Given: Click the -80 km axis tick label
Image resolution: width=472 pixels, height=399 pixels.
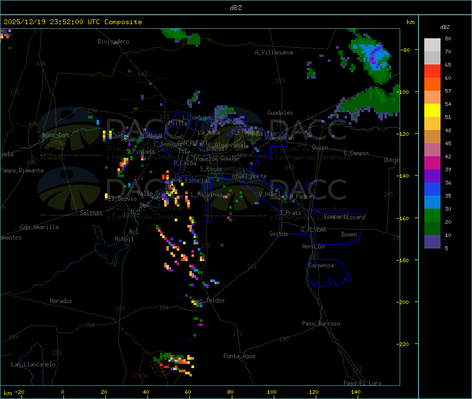Looking at the screenshot, I should coord(405,50).
